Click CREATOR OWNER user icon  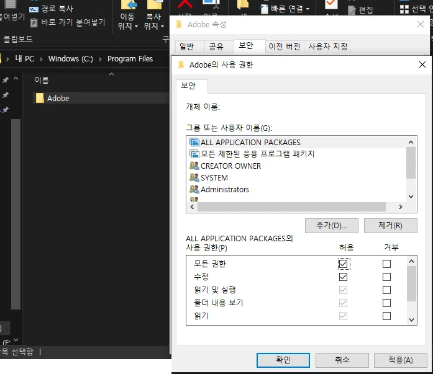tap(194, 166)
